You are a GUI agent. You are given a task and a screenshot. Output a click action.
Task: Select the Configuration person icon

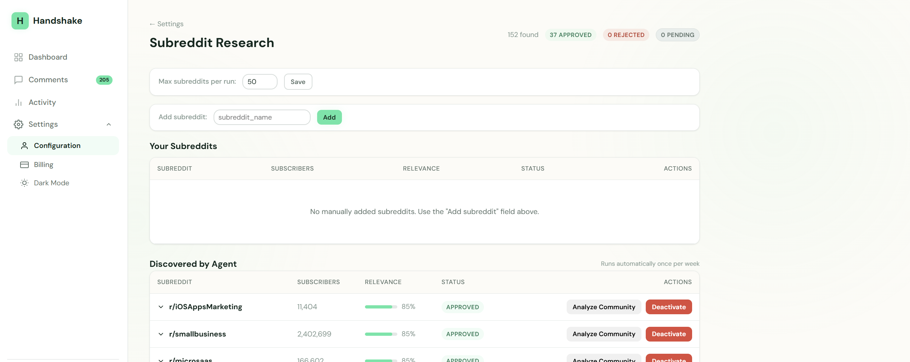[24, 145]
